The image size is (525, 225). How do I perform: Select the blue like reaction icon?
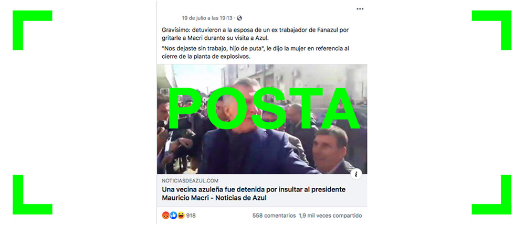[173, 216]
